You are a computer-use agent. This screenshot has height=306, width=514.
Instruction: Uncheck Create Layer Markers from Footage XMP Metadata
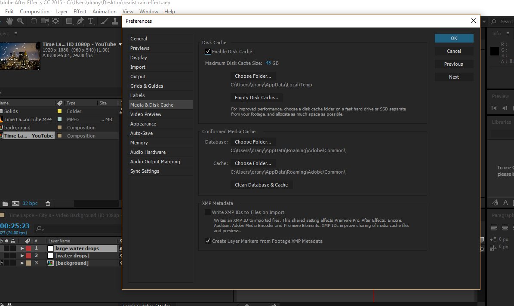(x=208, y=241)
